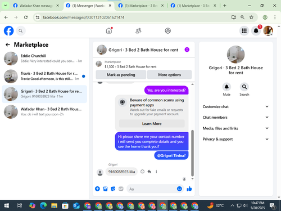281x211 pixels.
Task: Open a new browser tab
Action: (x=225, y=6)
